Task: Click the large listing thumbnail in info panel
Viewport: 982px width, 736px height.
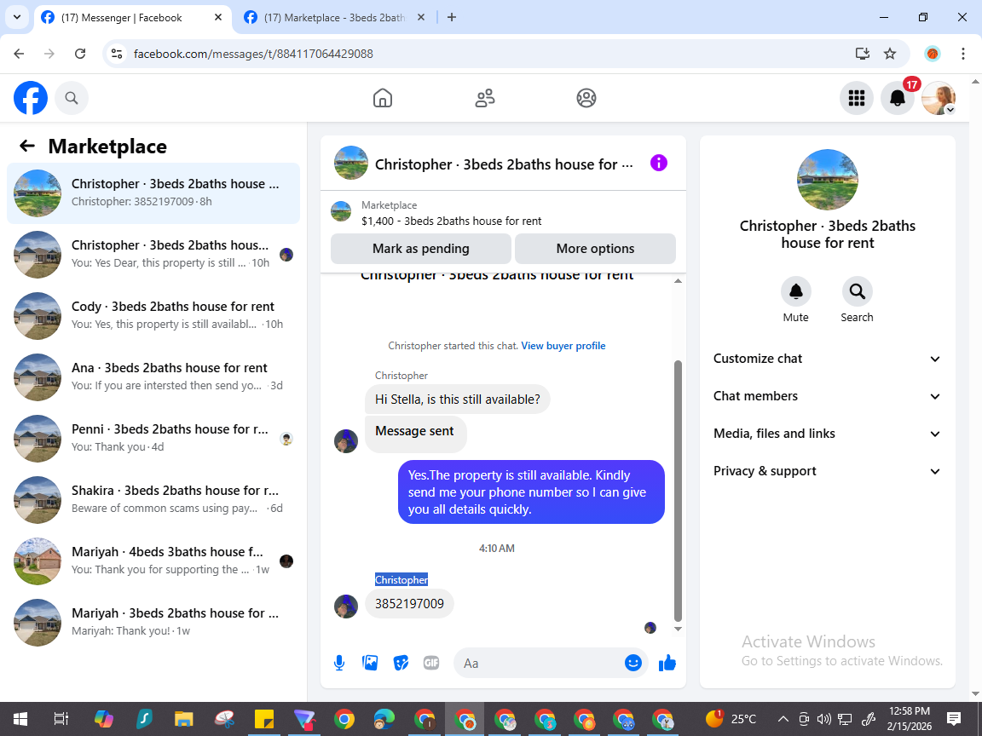Action: click(x=828, y=180)
